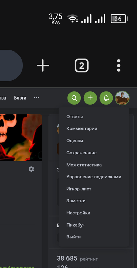Click the user profile avatar
Screen dimensions: 137x268
pos(122,98)
